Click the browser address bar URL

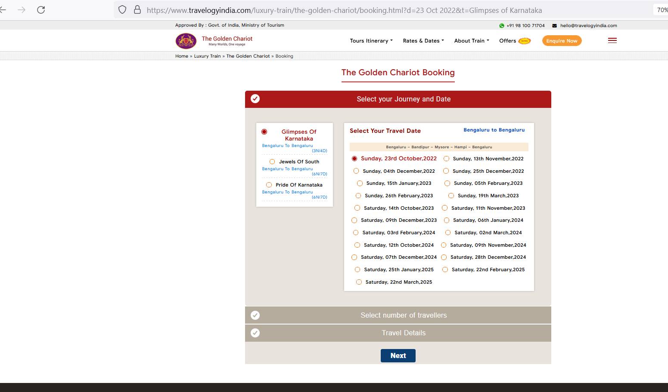coord(344,10)
